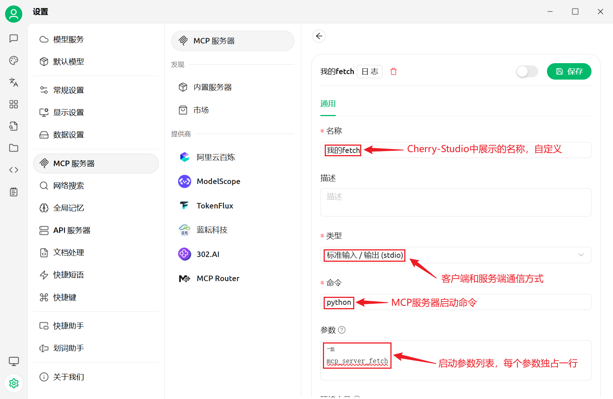Viewport: 613px width, 399px height.
Task: Open the paintbrush palette icon in sidebar
Action: (14, 60)
